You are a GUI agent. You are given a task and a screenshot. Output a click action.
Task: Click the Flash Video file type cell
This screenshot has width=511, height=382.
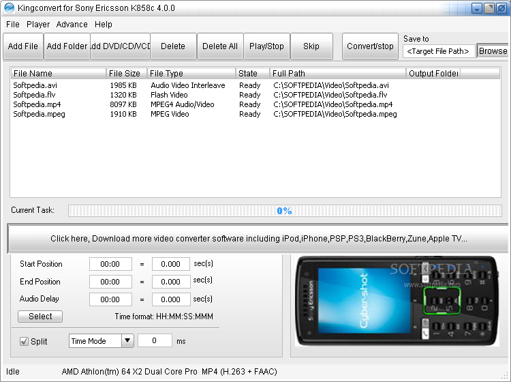pos(169,95)
